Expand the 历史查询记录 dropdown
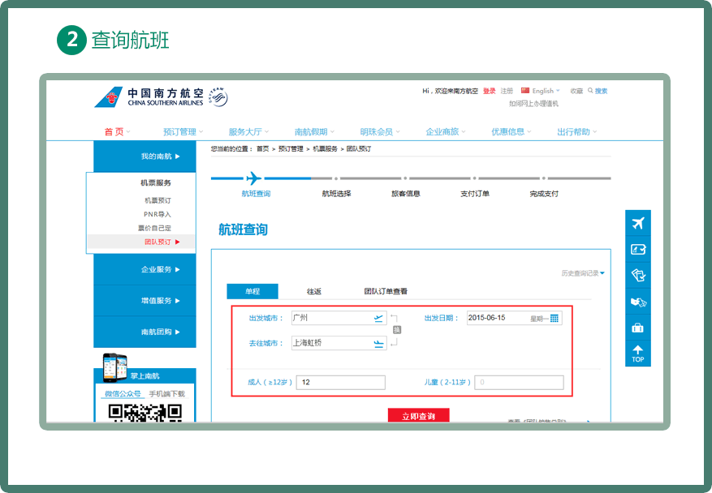 (x=583, y=273)
